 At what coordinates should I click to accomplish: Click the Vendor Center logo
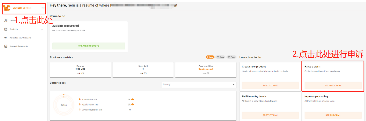coord(17,8)
